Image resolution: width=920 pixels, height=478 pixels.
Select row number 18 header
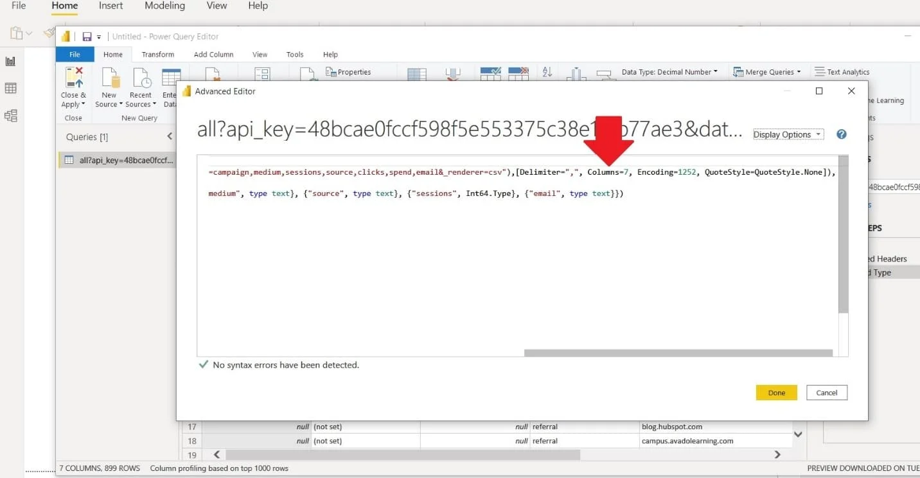point(191,441)
